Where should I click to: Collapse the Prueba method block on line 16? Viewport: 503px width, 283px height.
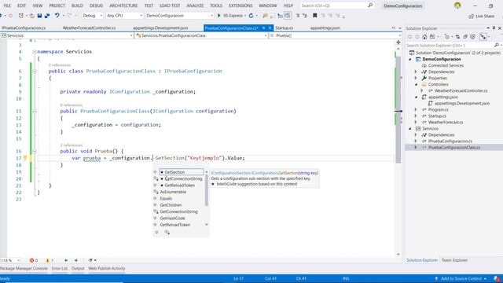click(x=35, y=151)
